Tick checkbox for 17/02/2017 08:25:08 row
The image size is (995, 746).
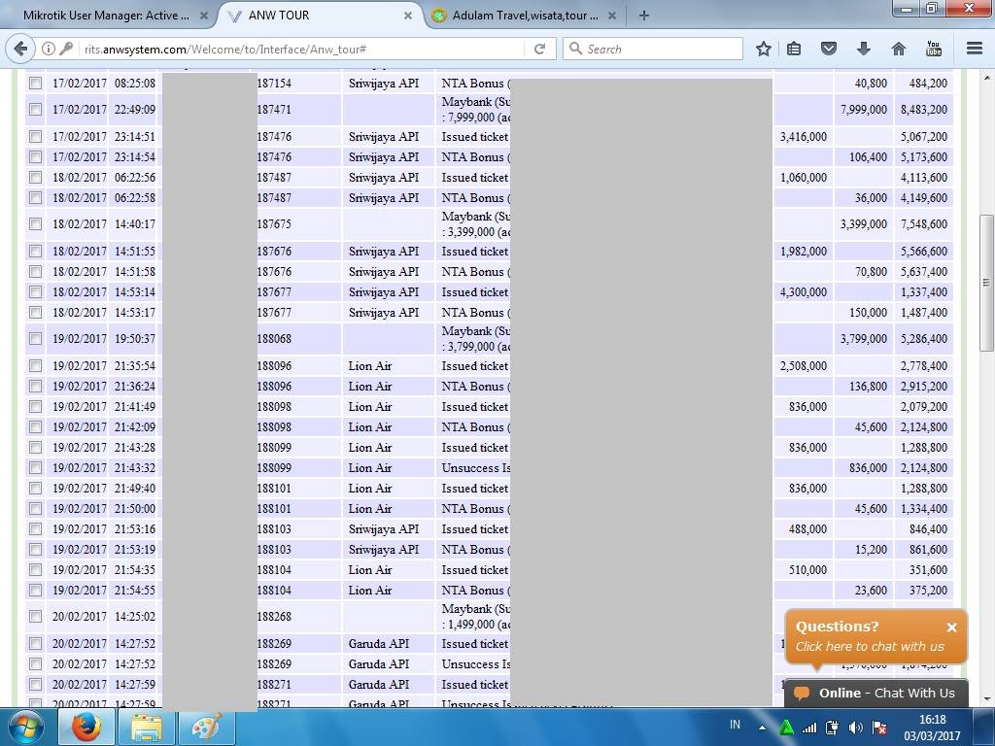point(36,84)
